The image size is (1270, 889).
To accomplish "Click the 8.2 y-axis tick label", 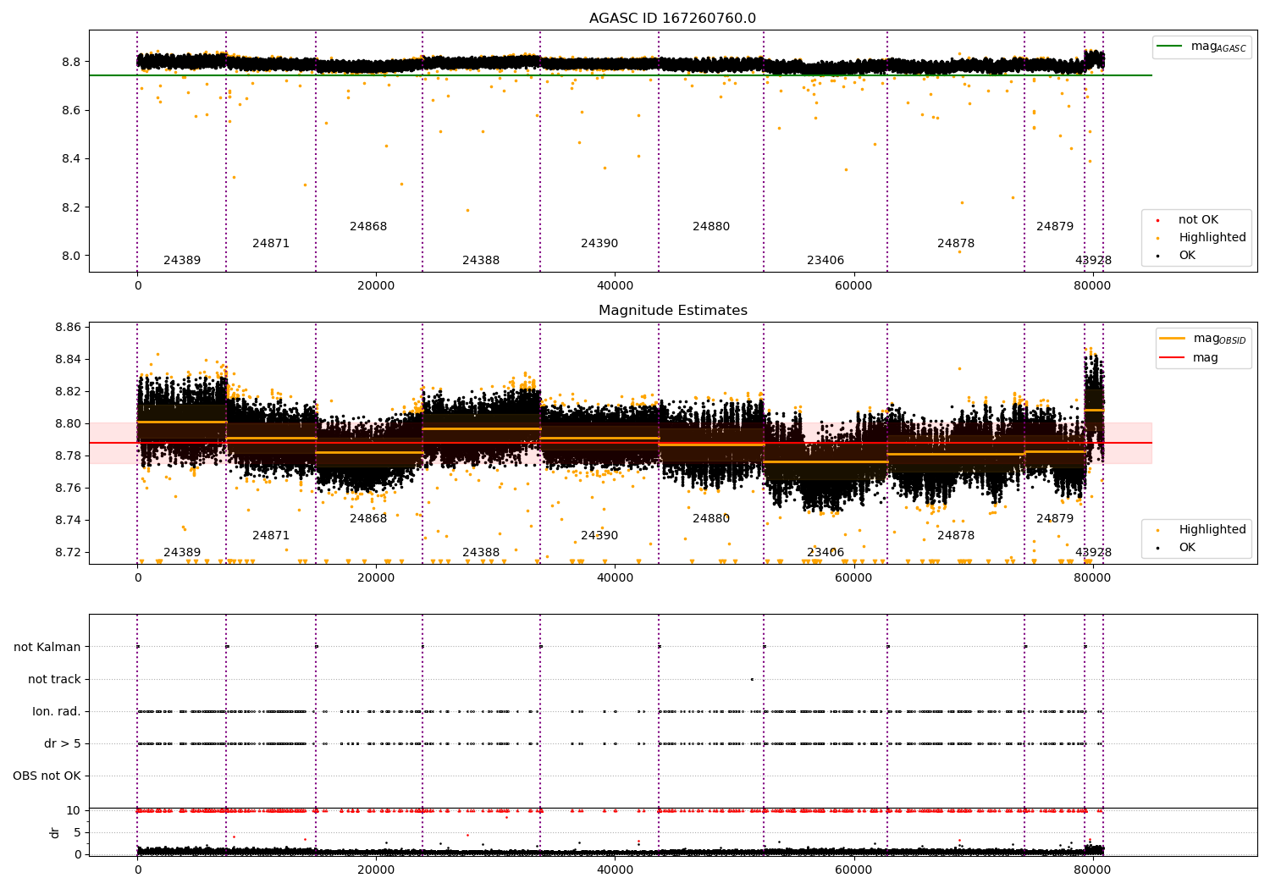I will click(71, 207).
